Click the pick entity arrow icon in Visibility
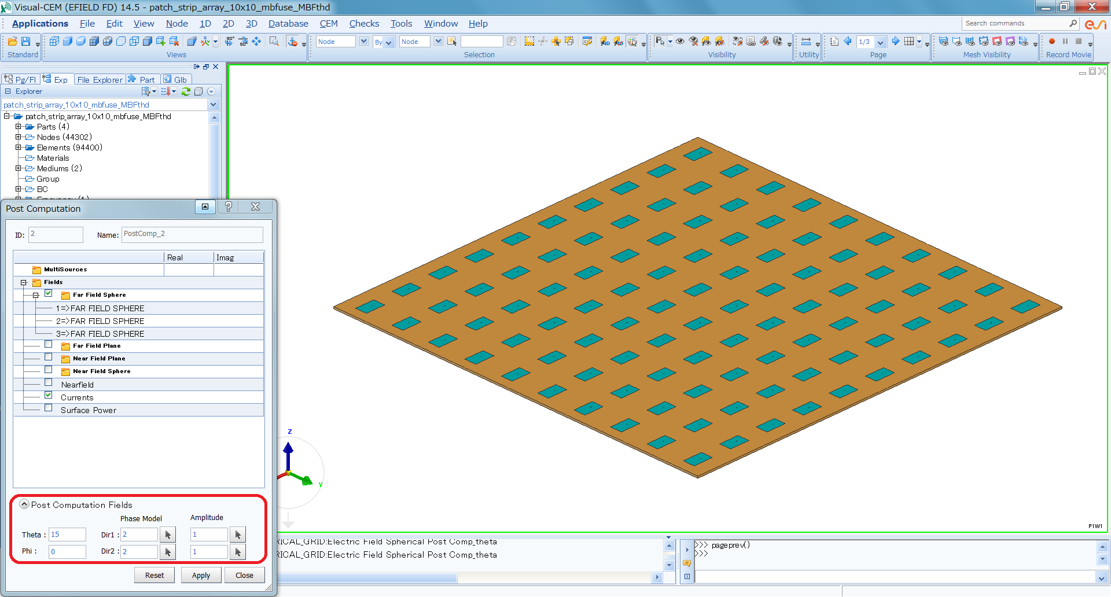Image resolution: width=1111 pixels, height=597 pixels. pyautogui.click(x=660, y=41)
